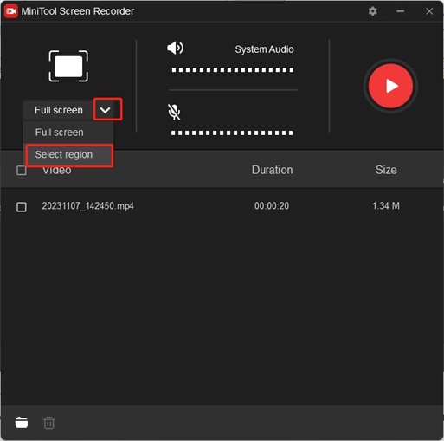Click the full screen capture area icon
This screenshot has width=444, height=441.
click(68, 66)
